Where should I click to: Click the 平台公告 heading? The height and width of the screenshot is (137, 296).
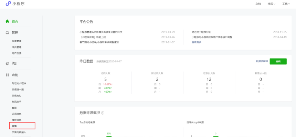86,22
